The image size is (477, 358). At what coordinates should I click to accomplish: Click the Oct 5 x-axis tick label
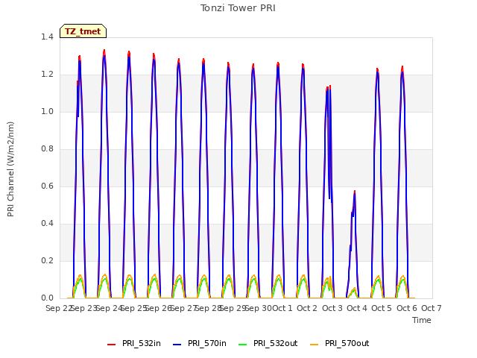click(x=382, y=308)
